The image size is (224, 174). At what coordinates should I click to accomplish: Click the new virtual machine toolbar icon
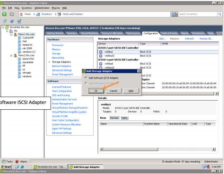coord(5,21)
